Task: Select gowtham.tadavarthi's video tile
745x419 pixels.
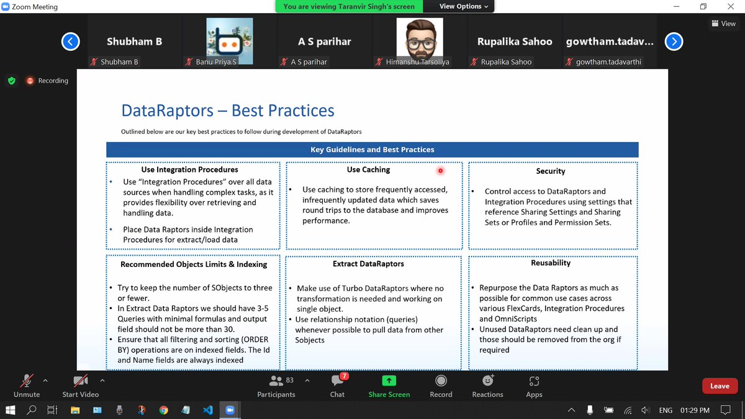Action: pos(610,42)
